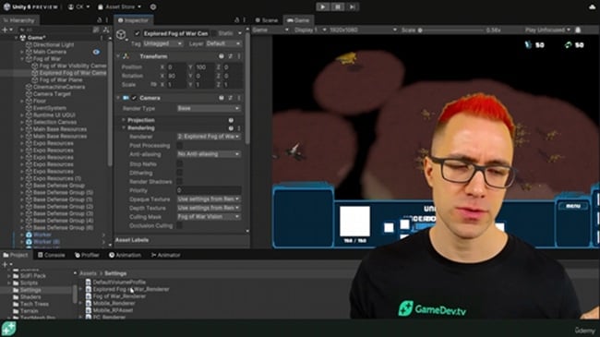Collapse the Rendering section

click(124, 128)
